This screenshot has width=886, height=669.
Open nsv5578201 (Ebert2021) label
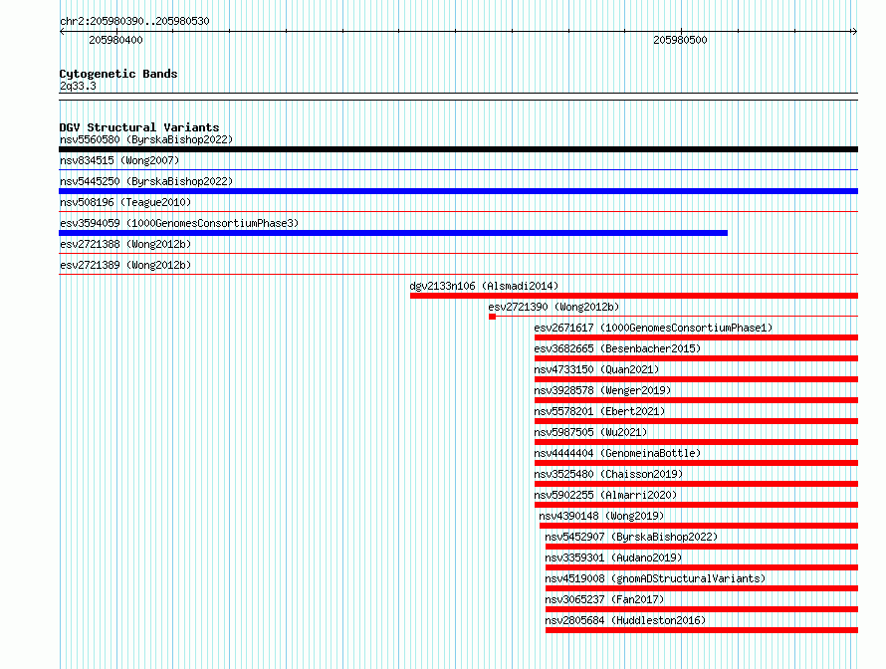(599, 411)
